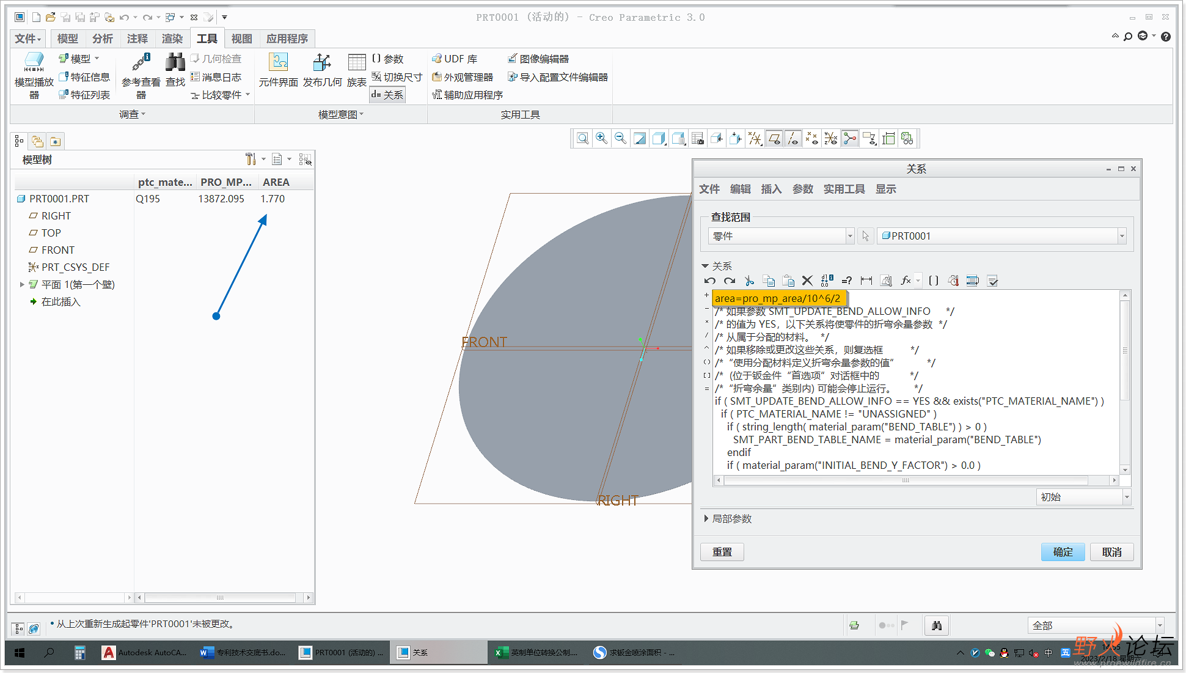The width and height of the screenshot is (1186, 673).
Task: Switch to the 视图 ribbon tab
Action: [241, 39]
